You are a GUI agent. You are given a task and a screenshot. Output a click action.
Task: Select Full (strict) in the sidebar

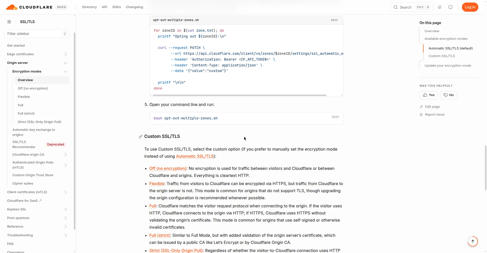point(26,114)
